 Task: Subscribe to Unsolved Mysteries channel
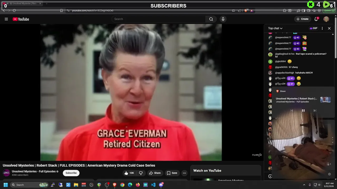[x=71, y=173]
